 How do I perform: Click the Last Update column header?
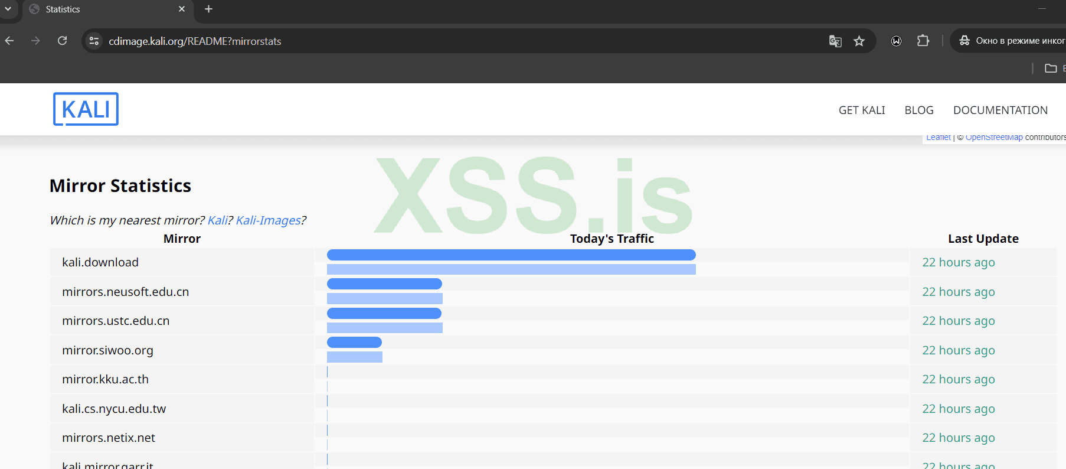(983, 239)
